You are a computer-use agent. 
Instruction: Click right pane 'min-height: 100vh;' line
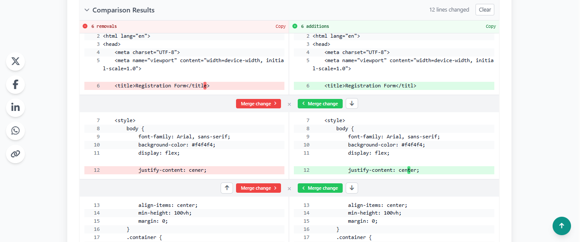point(394,213)
